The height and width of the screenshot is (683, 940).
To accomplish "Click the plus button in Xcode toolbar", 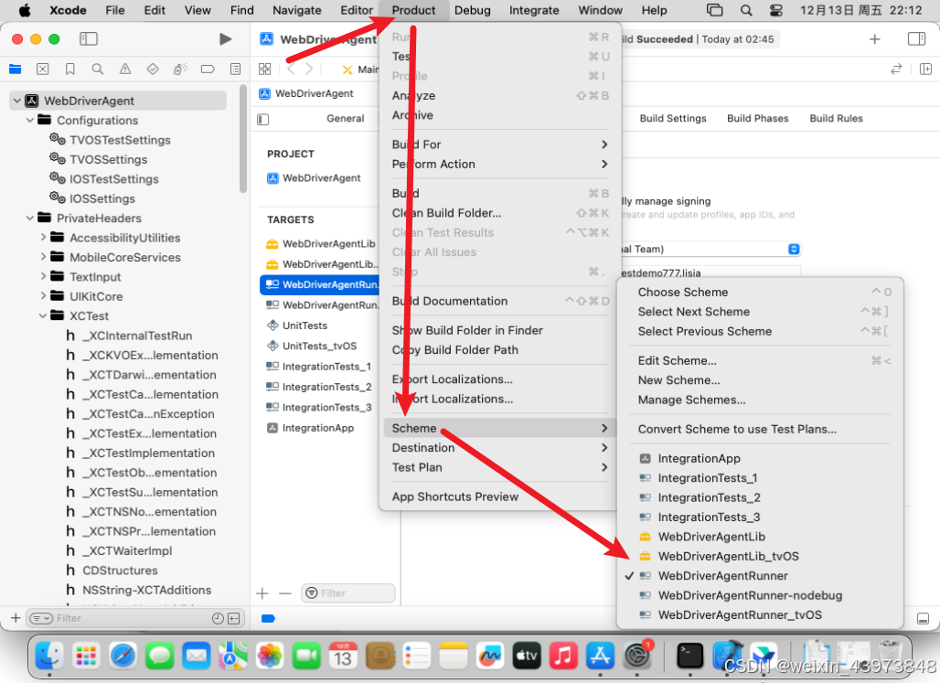I will pos(875,39).
